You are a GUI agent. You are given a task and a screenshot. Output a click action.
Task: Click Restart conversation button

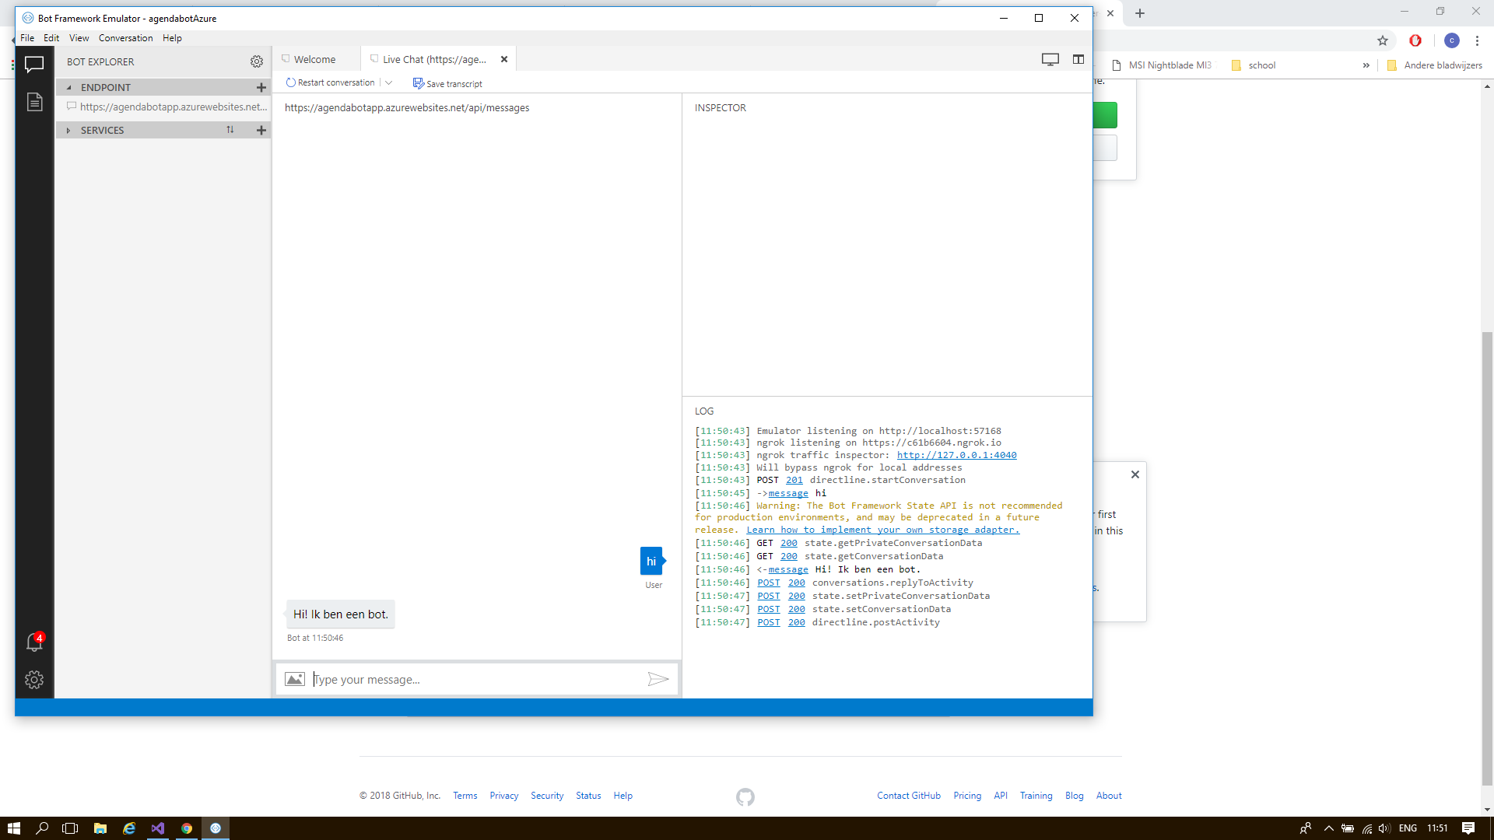coord(331,82)
